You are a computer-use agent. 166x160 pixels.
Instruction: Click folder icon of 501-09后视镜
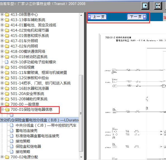(7, 67)
